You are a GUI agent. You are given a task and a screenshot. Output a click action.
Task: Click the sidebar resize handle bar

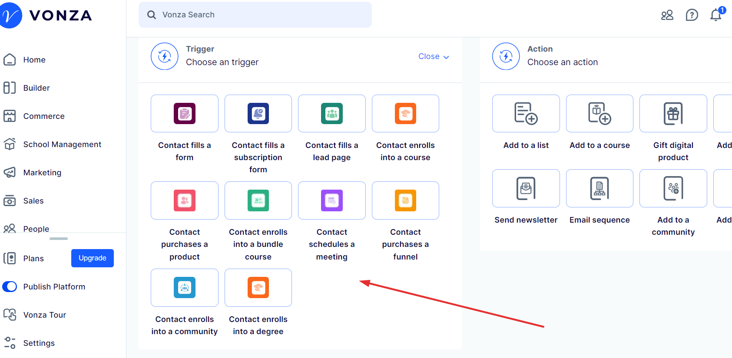(59, 238)
